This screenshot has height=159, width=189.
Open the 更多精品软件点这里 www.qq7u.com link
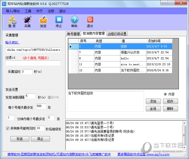pyautogui.click(x=144, y=154)
